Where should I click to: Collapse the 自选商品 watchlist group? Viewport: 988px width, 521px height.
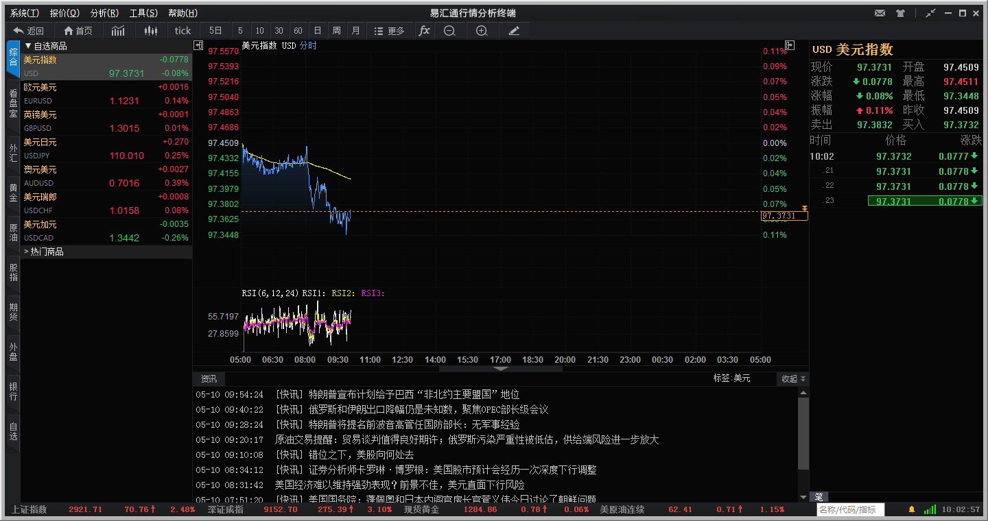coord(28,46)
